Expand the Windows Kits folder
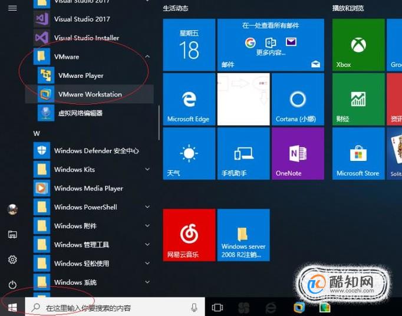Viewport: 402px width, 316px height. coord(147,169)
